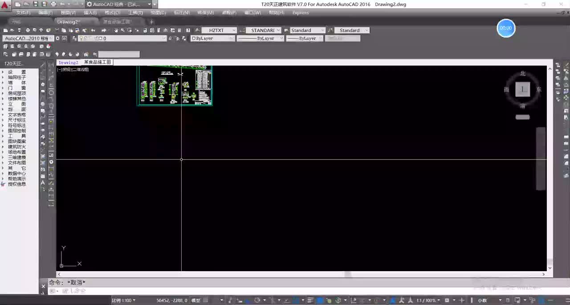Image resolution: width=570 pixels, height=305 pixels.
Task: Click Plot in the quick access toolbar
Action: 53,4
